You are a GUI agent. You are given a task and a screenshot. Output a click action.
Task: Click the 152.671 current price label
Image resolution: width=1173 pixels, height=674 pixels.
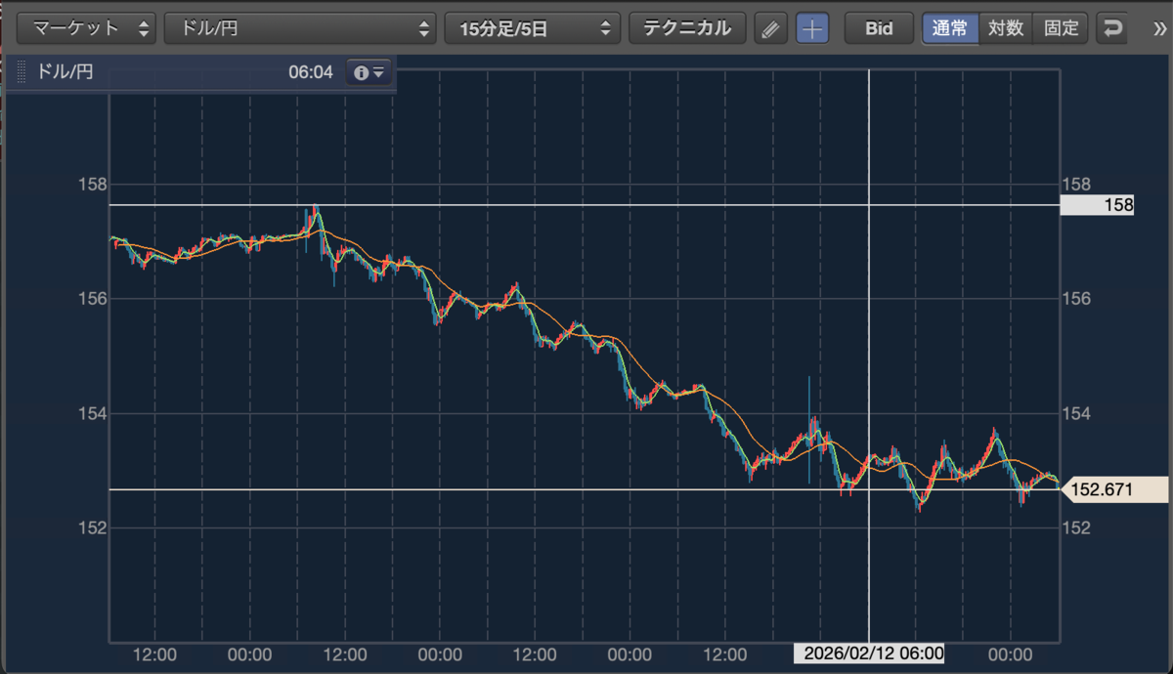point(1113,489)
